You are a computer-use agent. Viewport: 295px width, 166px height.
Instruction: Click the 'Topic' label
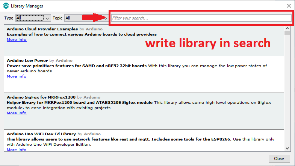click(x=57, y=18)
